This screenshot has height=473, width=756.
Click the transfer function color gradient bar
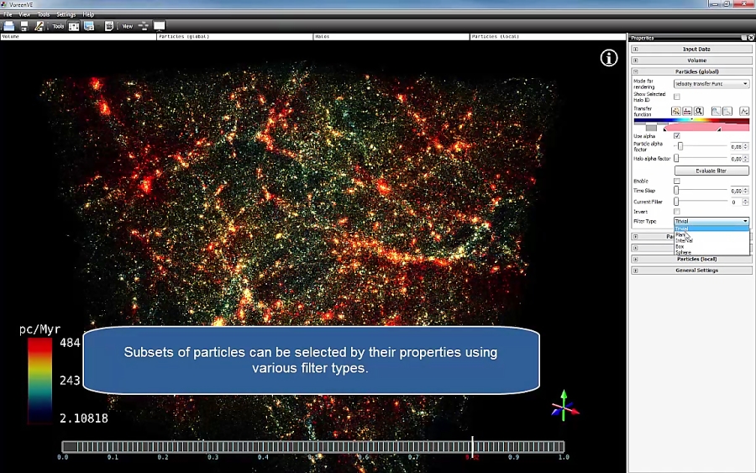[691, 120]
